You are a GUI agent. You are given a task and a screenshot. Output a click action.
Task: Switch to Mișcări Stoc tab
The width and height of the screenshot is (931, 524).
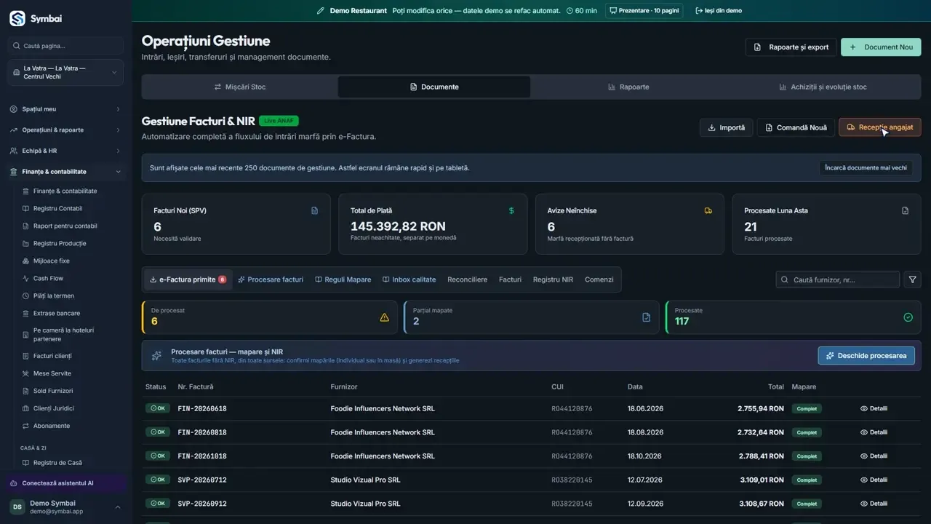point(240,87)
